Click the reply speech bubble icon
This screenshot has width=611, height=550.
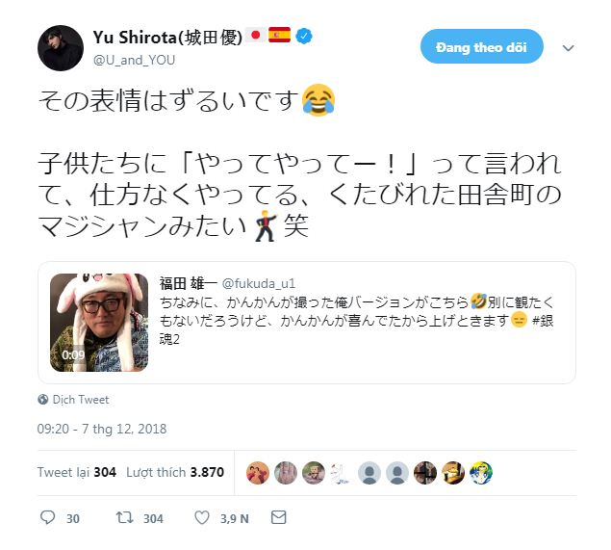47,517
